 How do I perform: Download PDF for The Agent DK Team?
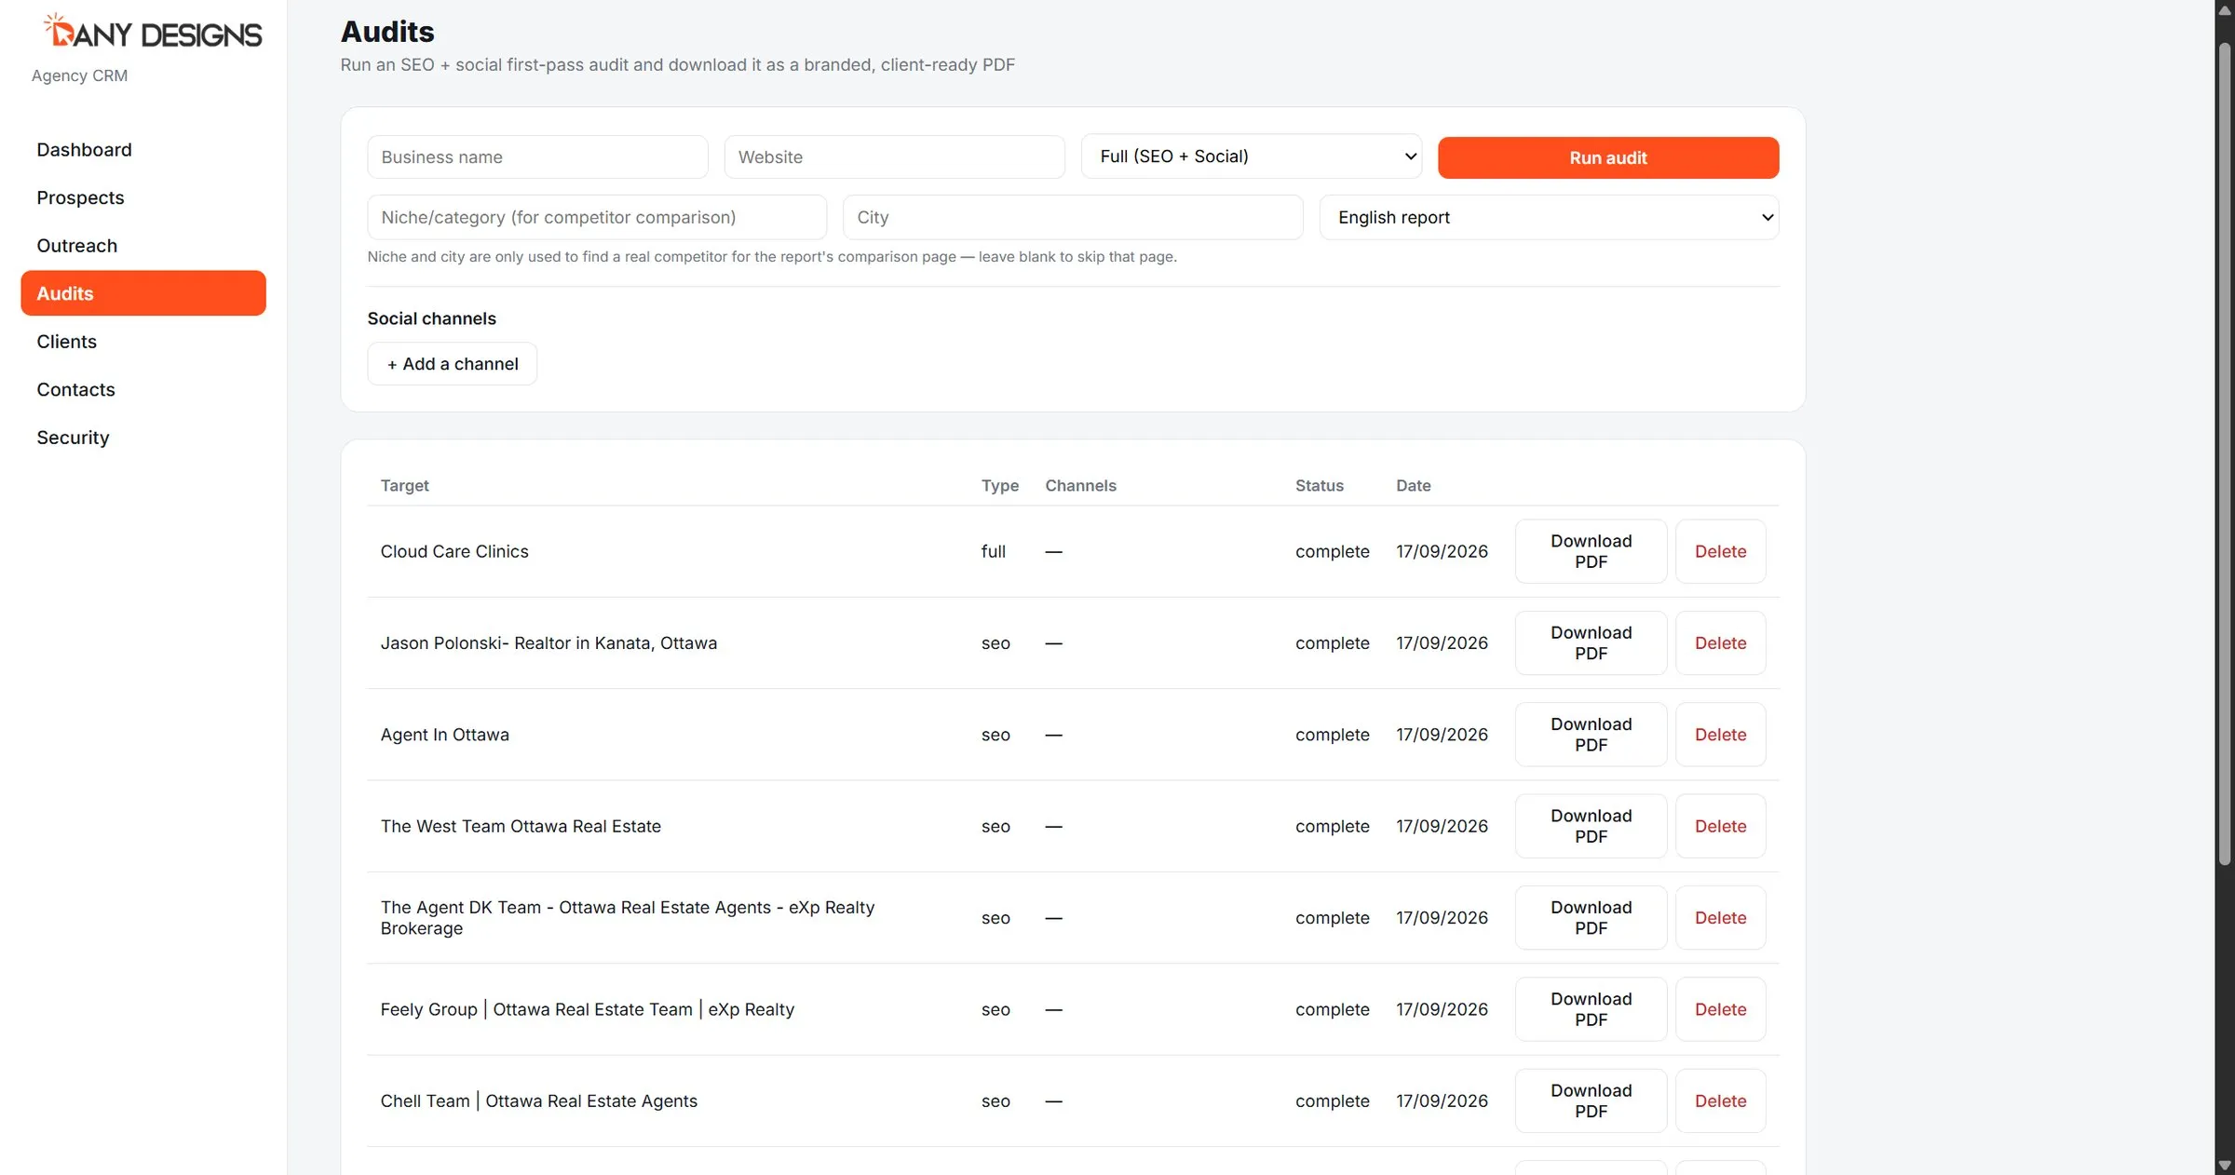1592,918
